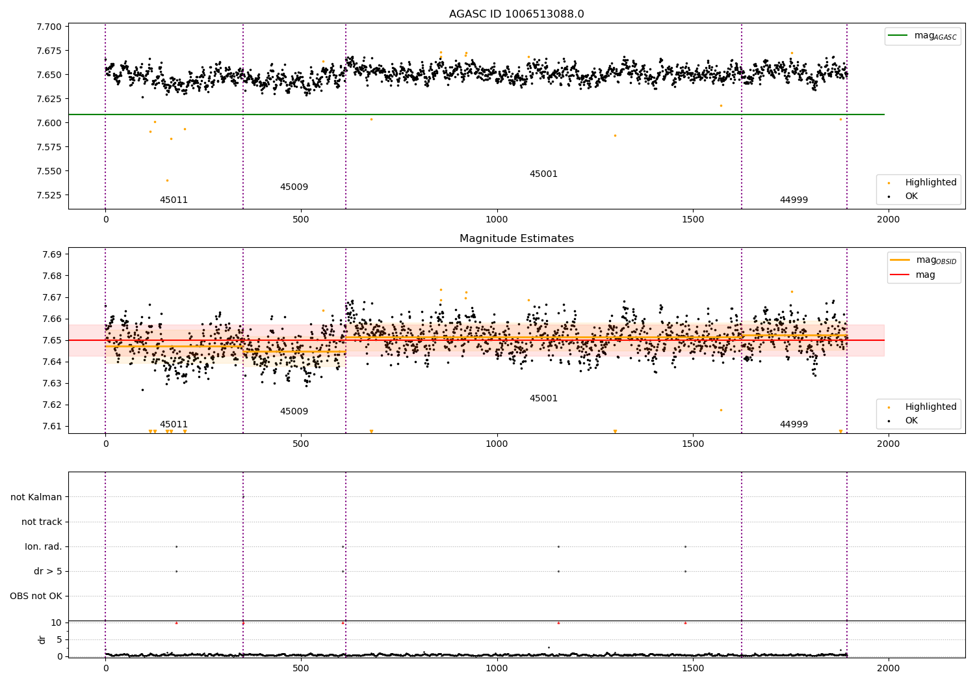
Task: Click obsid label 44999 in Magnitude Estimates plot
Action: tap(794, 424)
